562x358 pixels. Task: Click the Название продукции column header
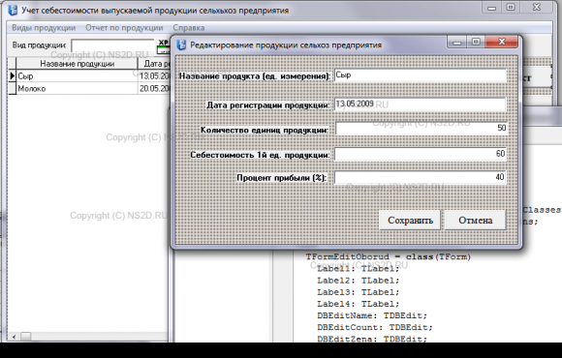pos(77,64)
